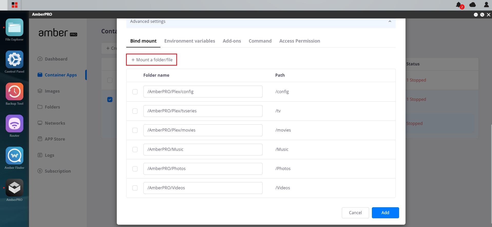The height and width of the screenshot is (227, 492).
Task: Minimize the AmberPRO window
Action: click(x=476, y=15)
